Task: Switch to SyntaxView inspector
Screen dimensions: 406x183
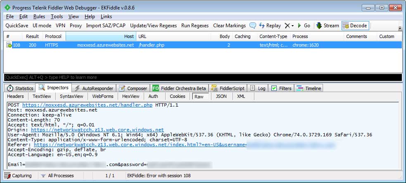Action: 71,96
